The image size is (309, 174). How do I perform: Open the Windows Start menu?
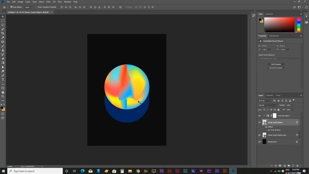(x=3, y=171)
